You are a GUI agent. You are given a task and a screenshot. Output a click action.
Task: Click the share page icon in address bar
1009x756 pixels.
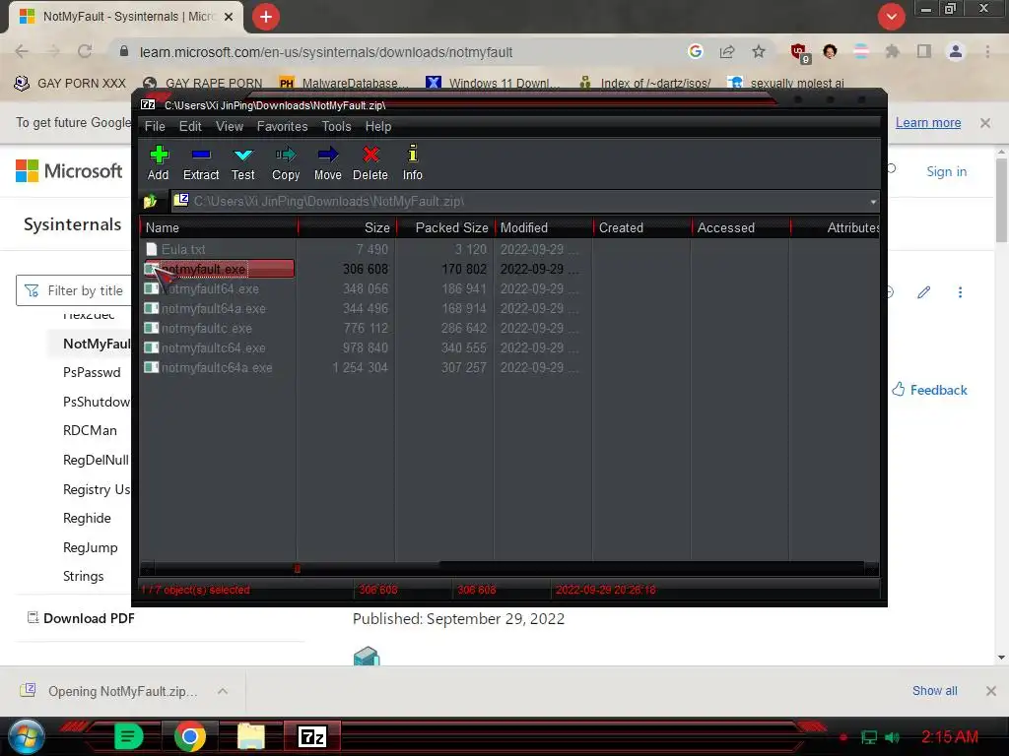[727, 51]
